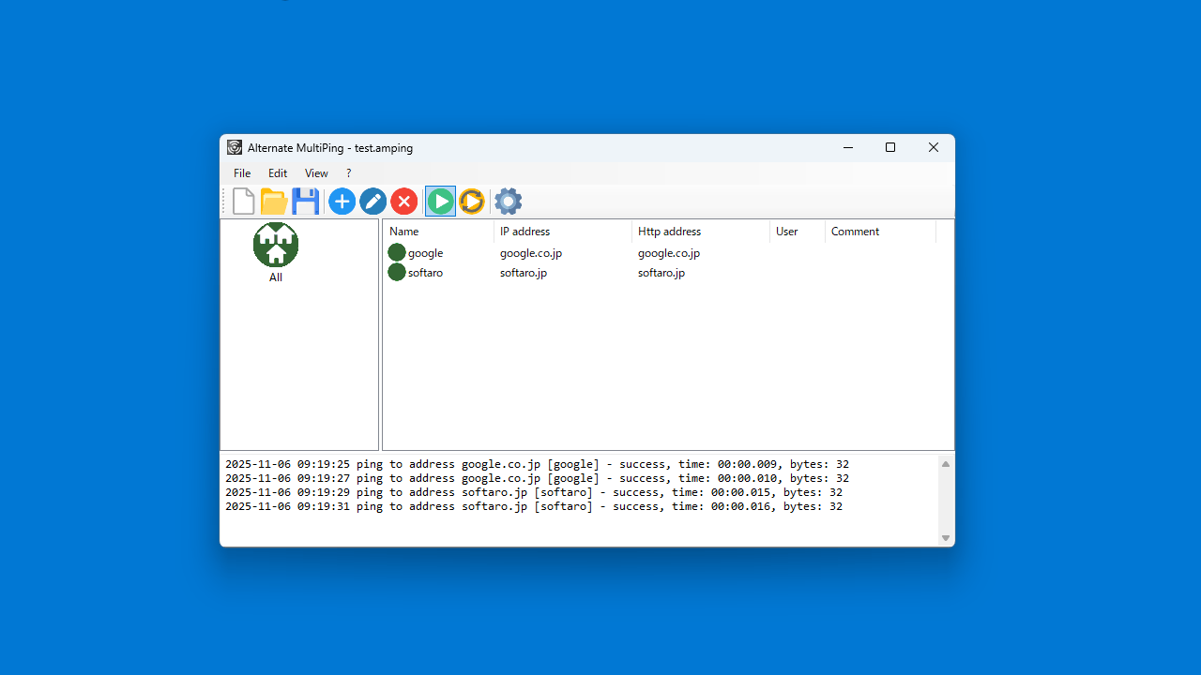
Task: Click the orange refresh ping icon
Action: click(x=472, y=202)
